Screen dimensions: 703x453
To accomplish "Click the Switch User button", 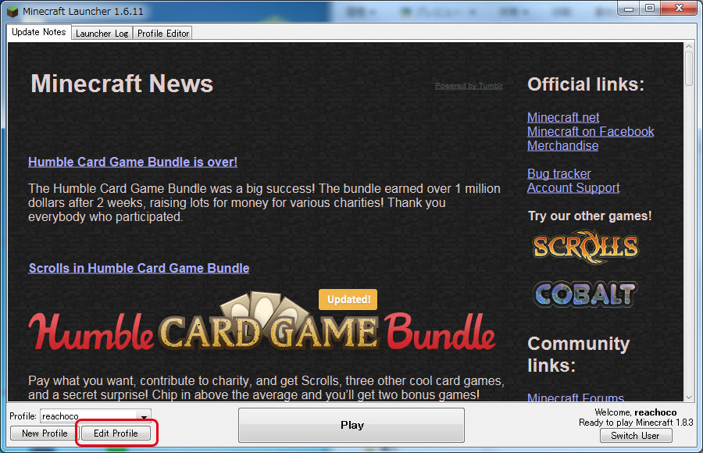I will click(636, 436).
